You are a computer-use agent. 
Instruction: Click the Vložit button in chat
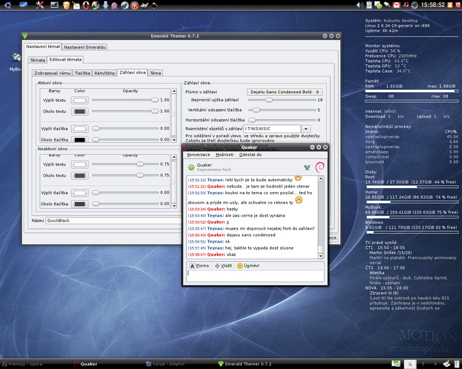[x=223, y=266]
